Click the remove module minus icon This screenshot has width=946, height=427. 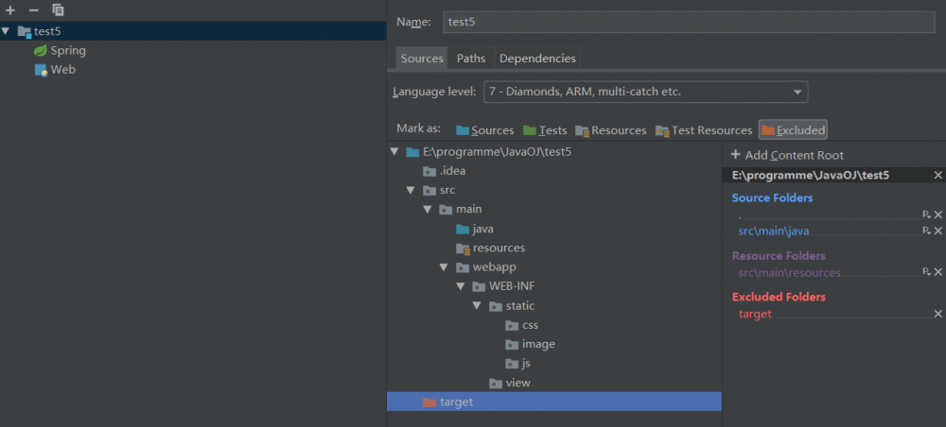tap(33, 9)
